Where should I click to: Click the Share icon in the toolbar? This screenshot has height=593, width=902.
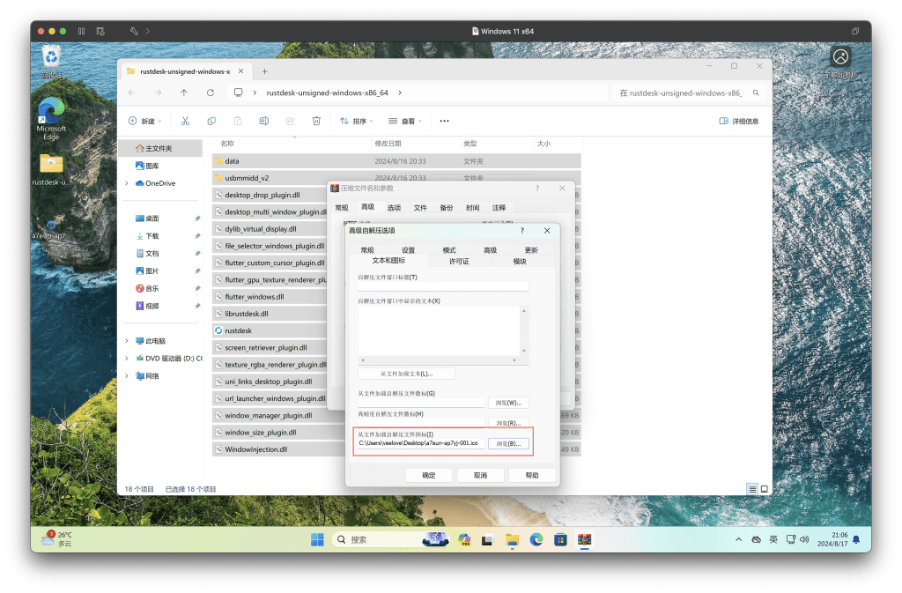(x=290, y=121)
